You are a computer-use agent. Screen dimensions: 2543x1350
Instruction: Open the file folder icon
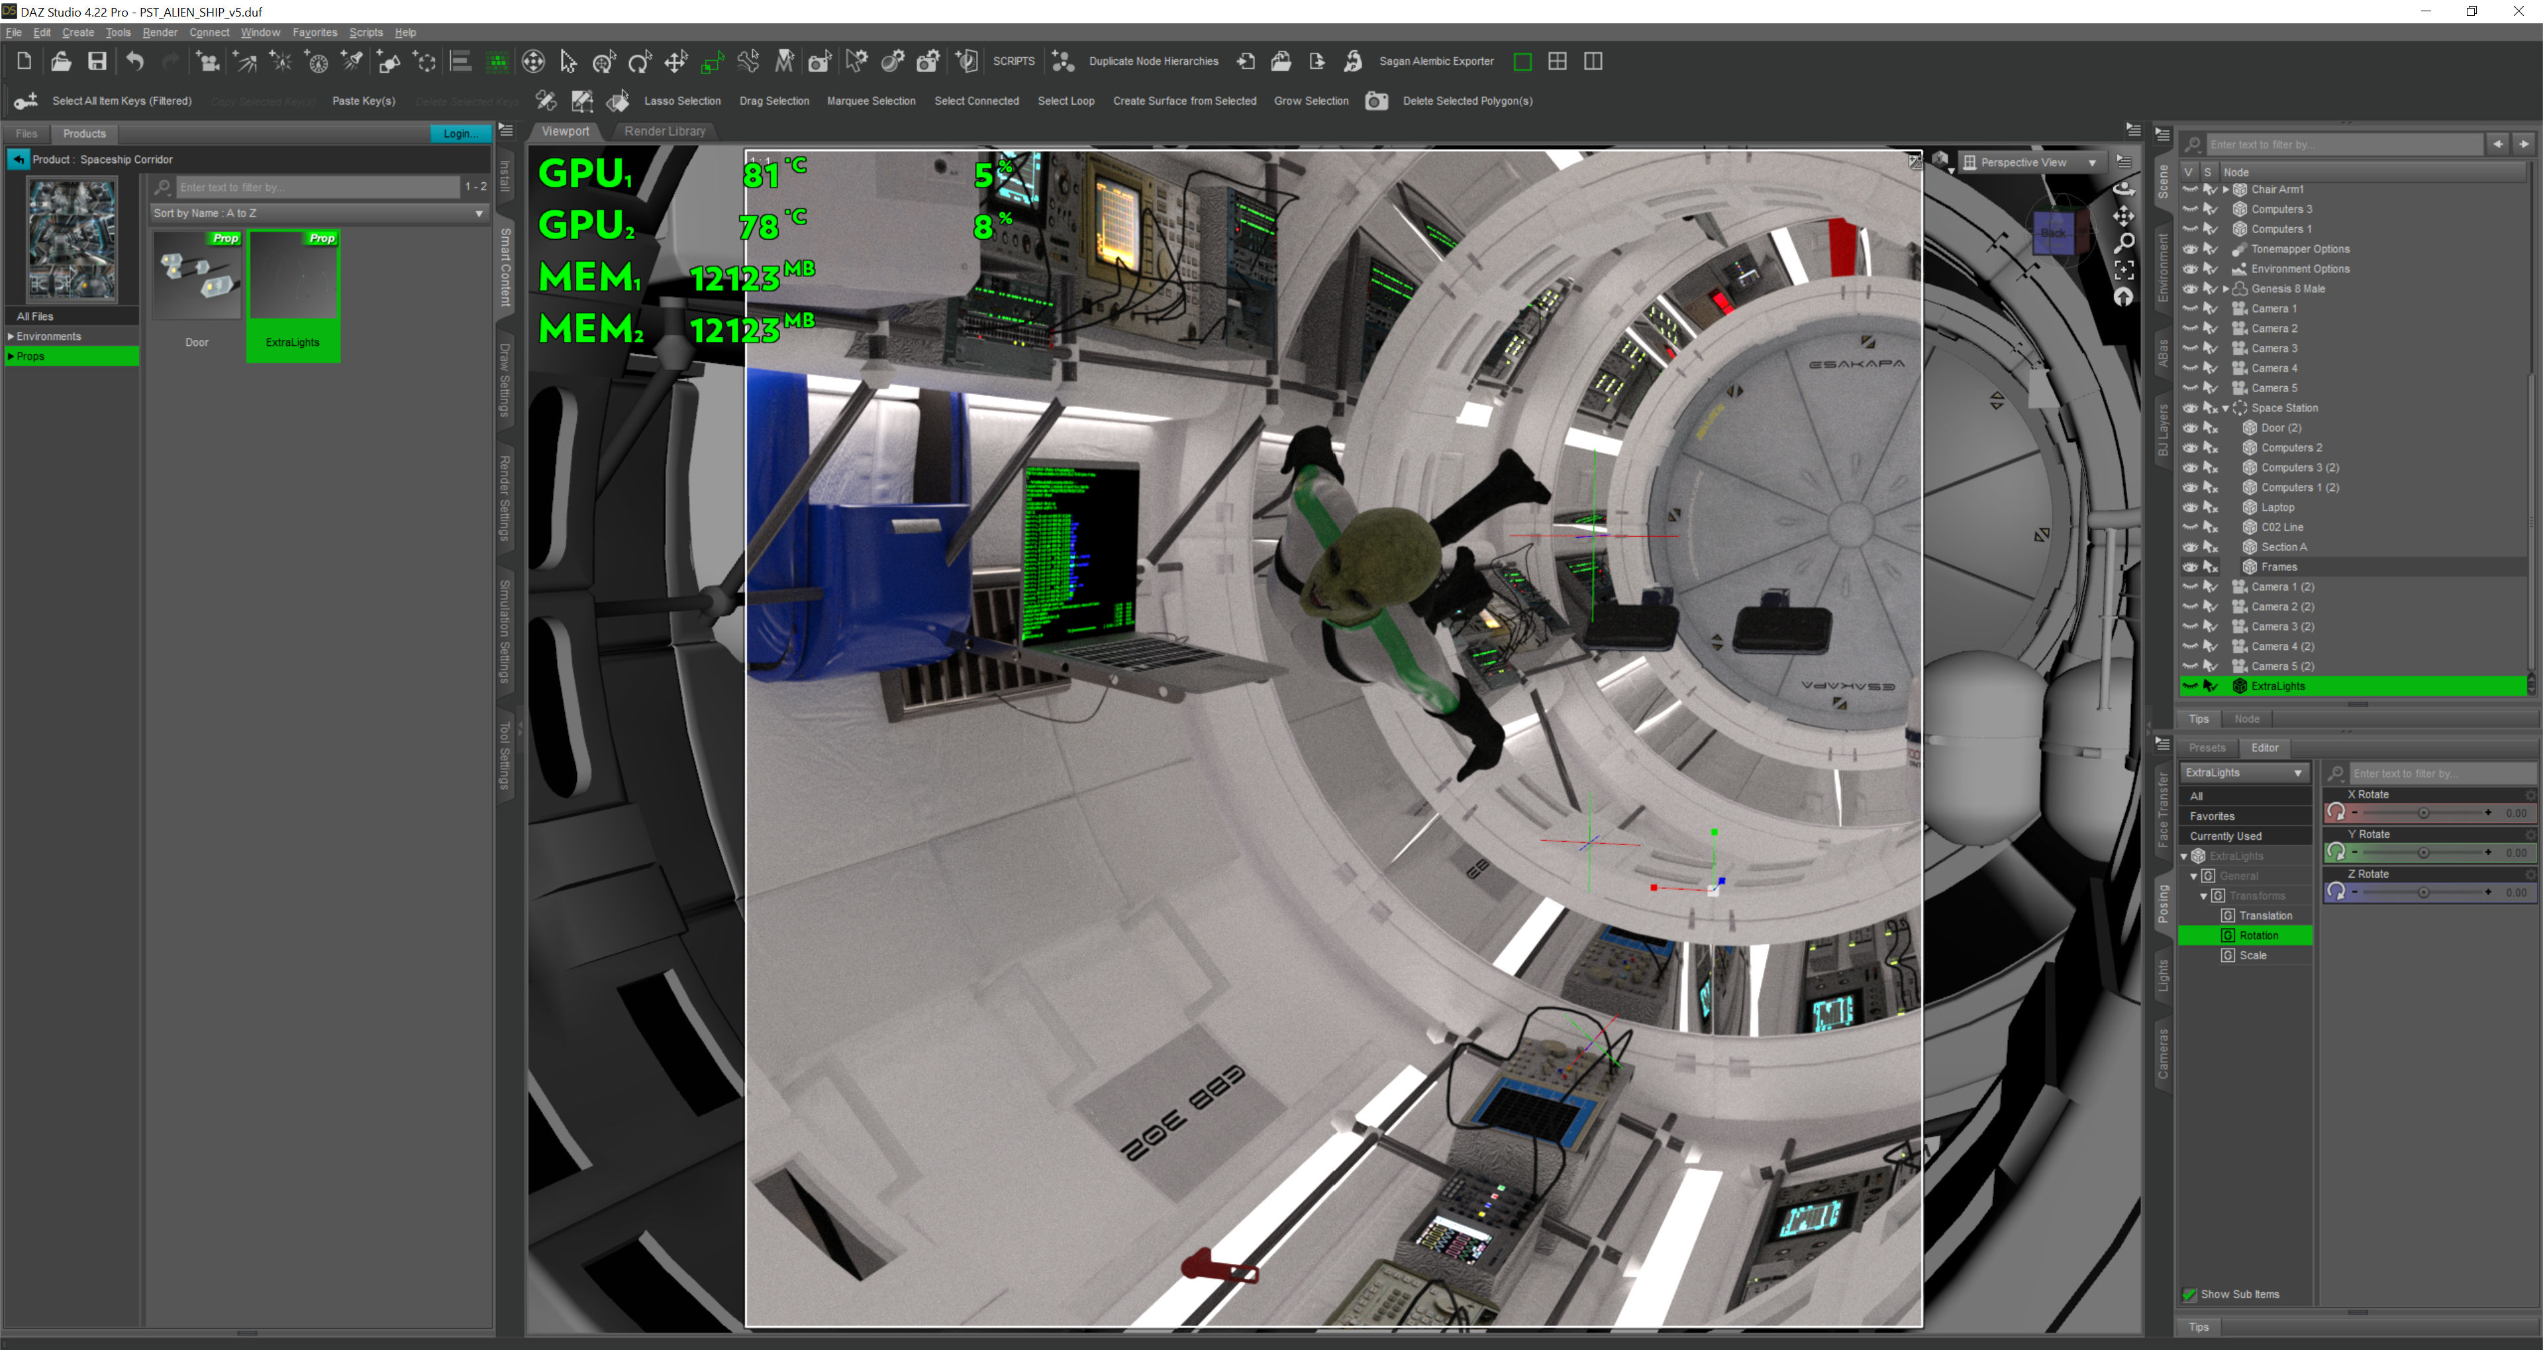pyautogui.click(x=60, y=61)
